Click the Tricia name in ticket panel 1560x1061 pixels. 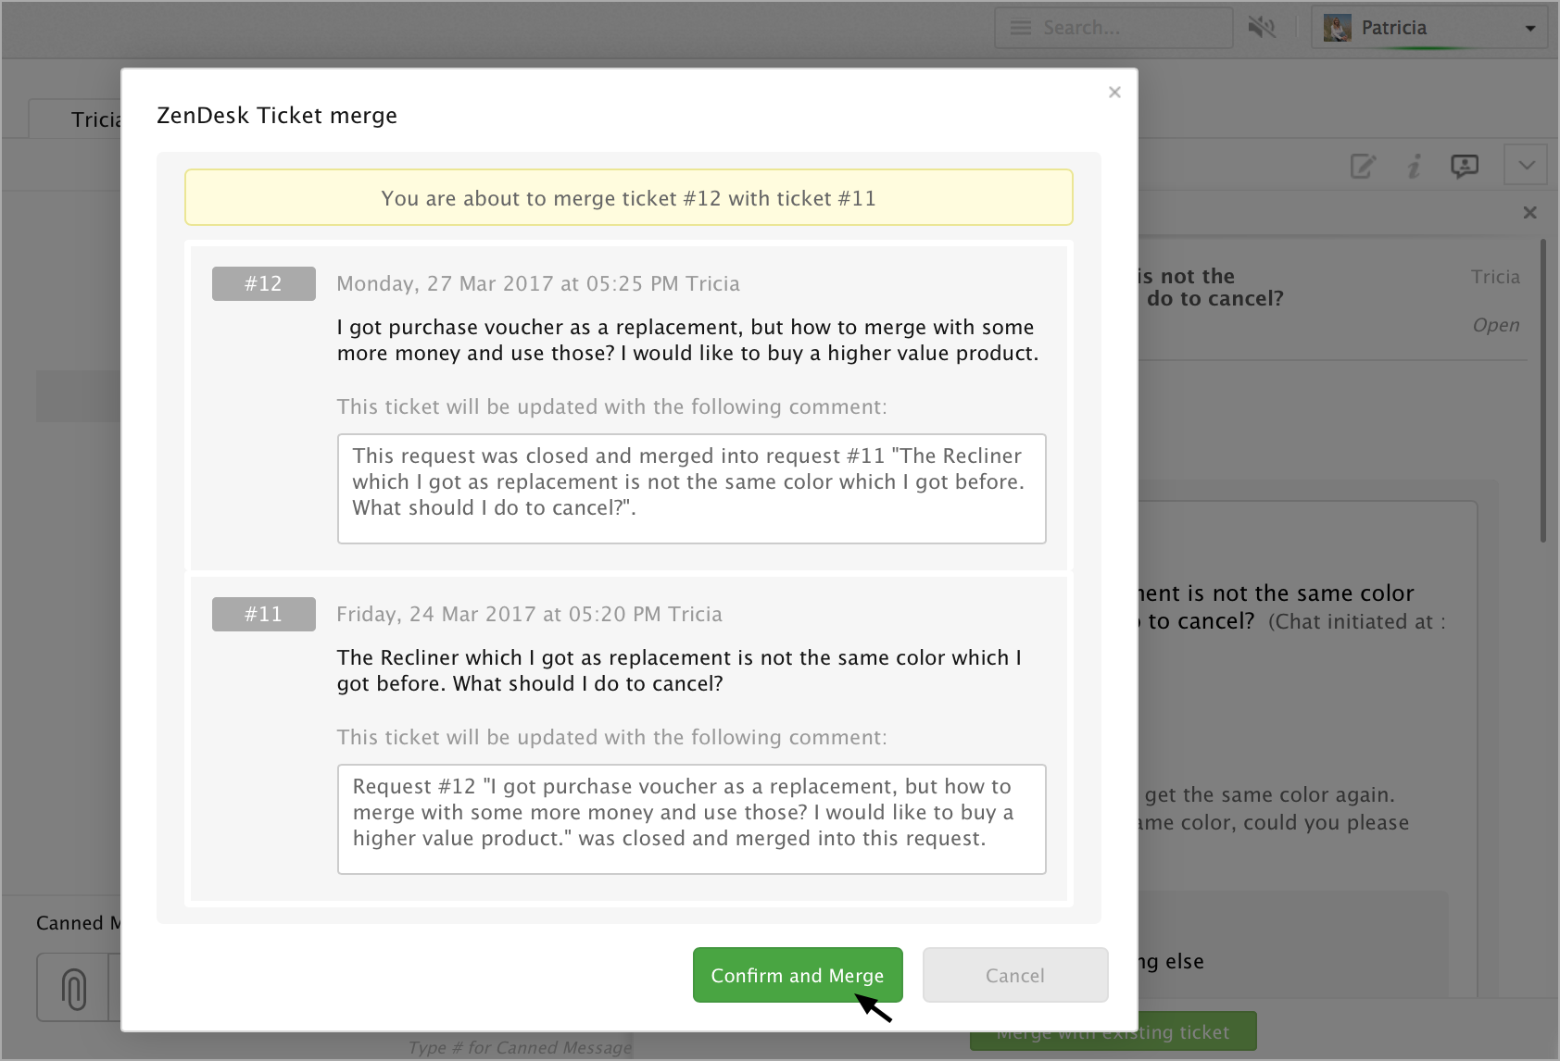pyautogui.click(x=1495, y=277)
